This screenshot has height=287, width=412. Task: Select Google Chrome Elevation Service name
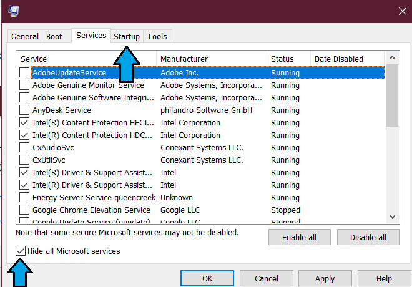[91, 210]
